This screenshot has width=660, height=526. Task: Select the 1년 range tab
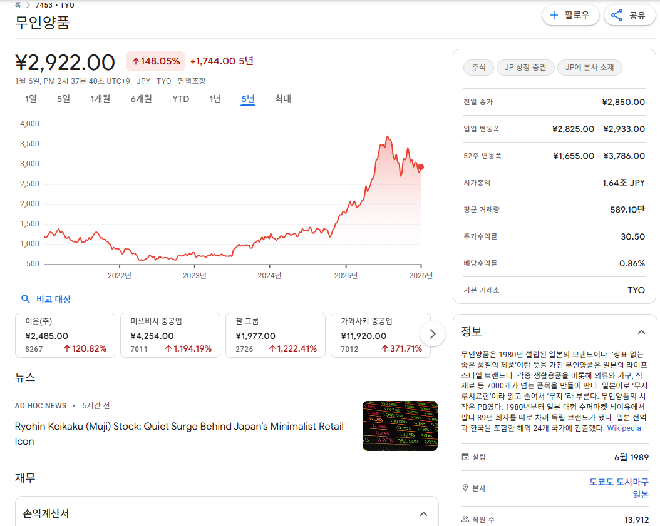click(215, 99)
